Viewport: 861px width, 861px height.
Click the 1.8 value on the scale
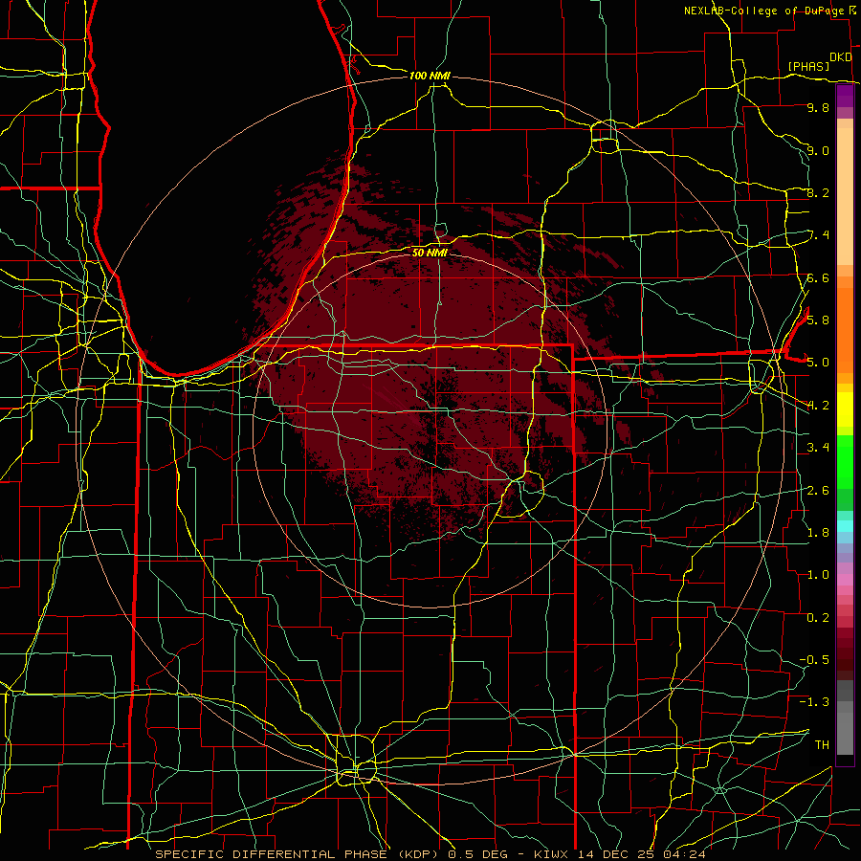tap(818, 532)
